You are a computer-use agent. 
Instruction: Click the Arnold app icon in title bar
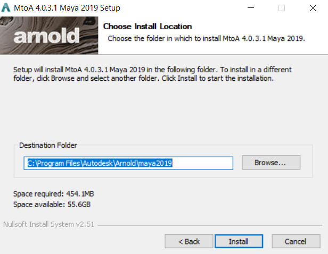pyautogui.click(x=7, y=8)
